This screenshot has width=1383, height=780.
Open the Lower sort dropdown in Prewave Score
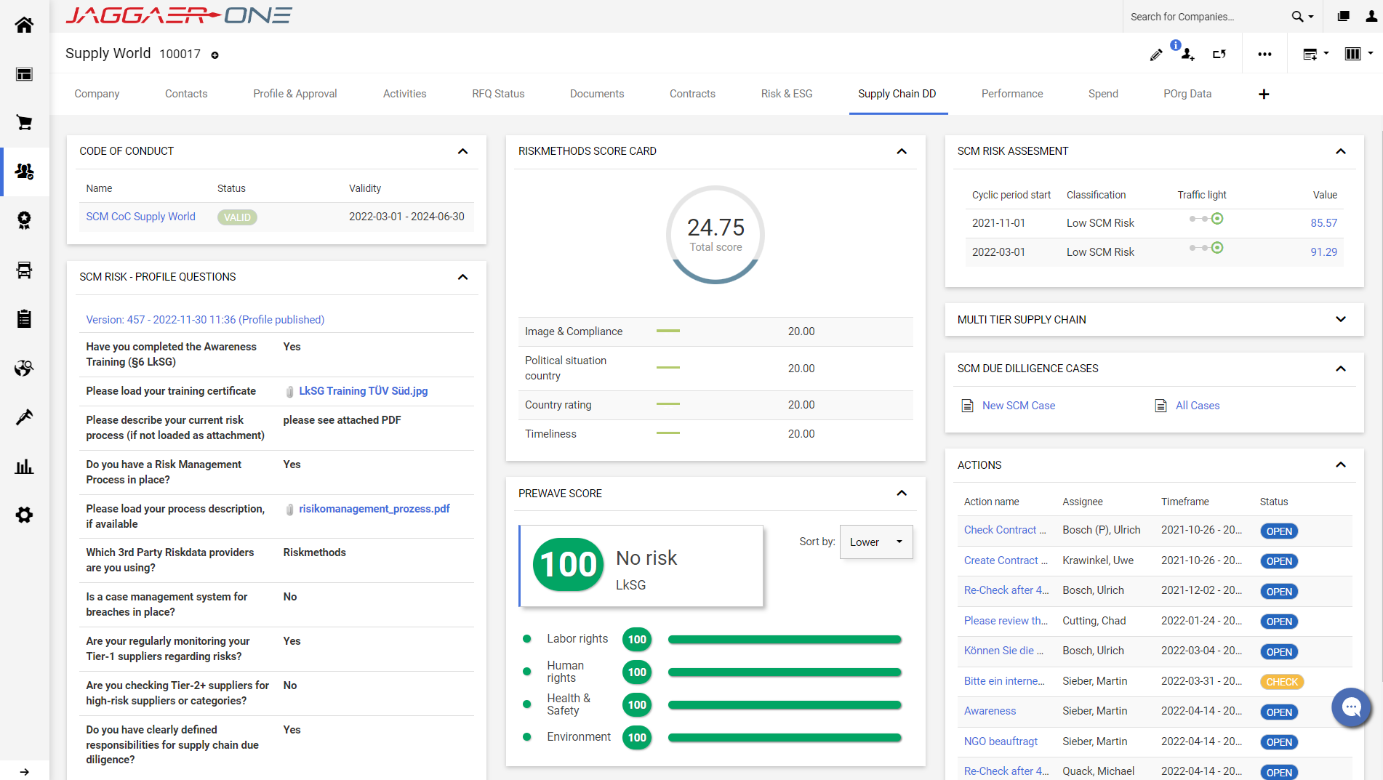click(875, 542)
